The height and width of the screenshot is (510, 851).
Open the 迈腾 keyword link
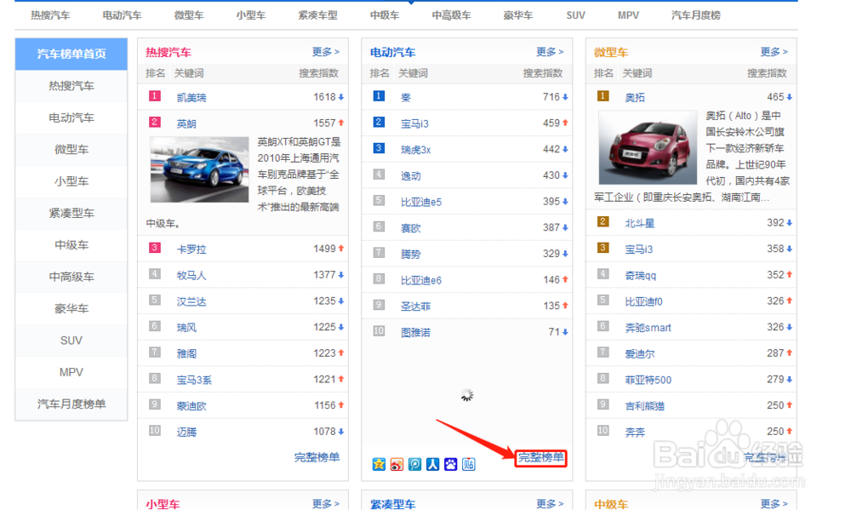(186, 432)
